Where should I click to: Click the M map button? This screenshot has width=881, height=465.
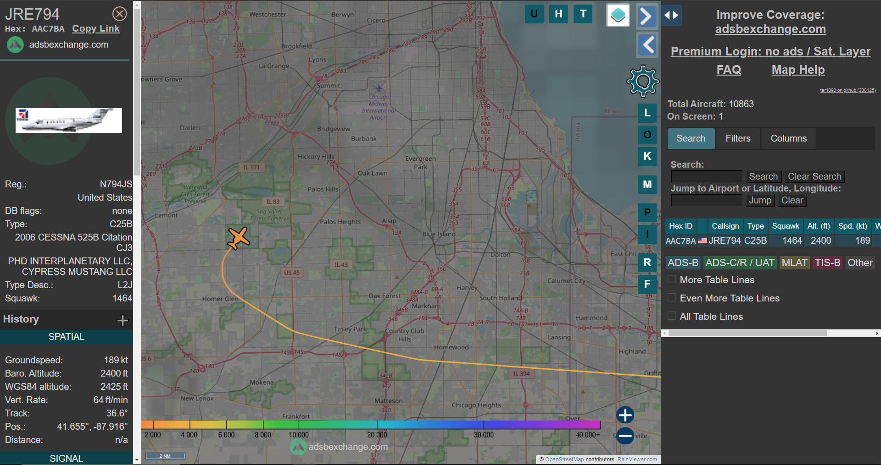coord(647,185)
